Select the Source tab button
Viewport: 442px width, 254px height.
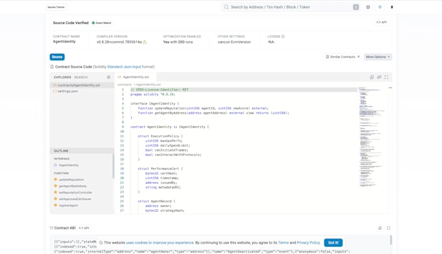click(57, 57)
